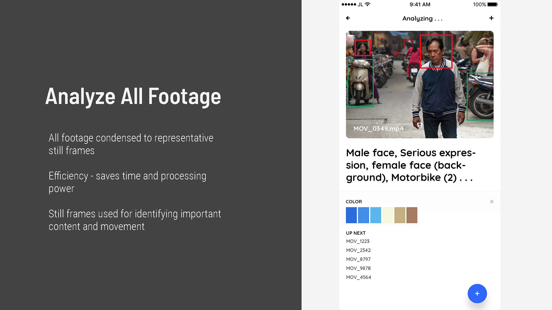This screenshot has width=552, height=310.
Task: Click the large red face detection box
Action: pos(436,51)
